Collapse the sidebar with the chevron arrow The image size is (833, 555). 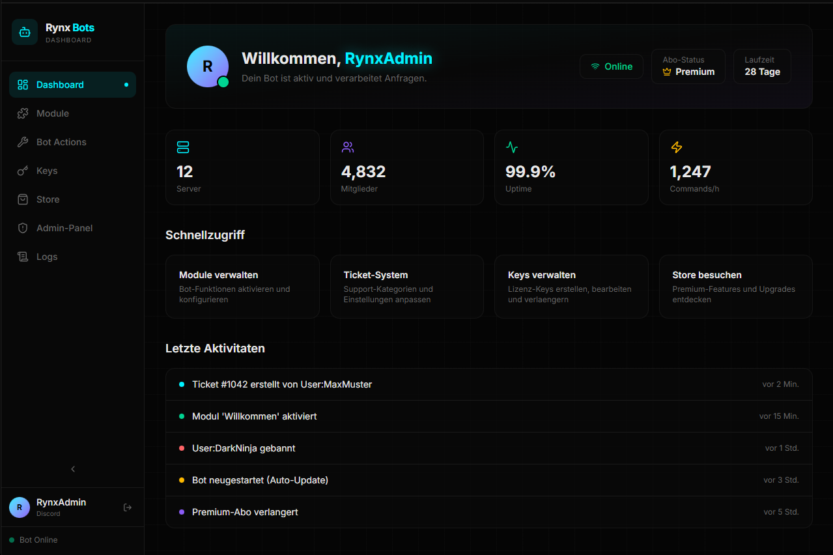click(73, 469)
